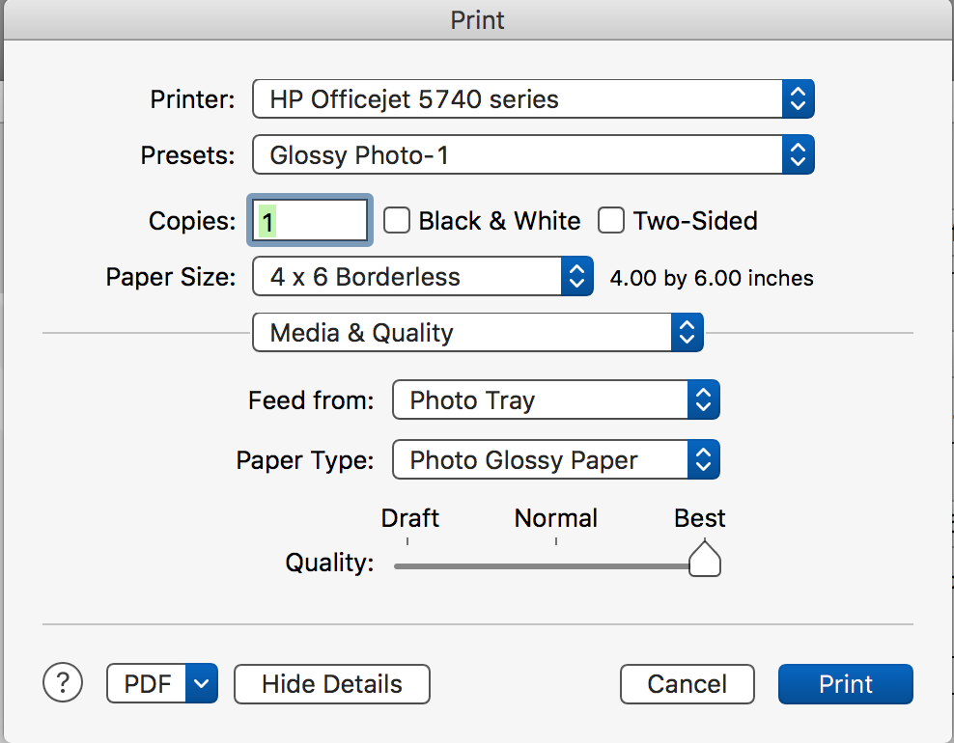The width and height of the screenshot is (954, 743).
Task: Click the Media & Quality popup arrows
Action: [x=687, y=333]
